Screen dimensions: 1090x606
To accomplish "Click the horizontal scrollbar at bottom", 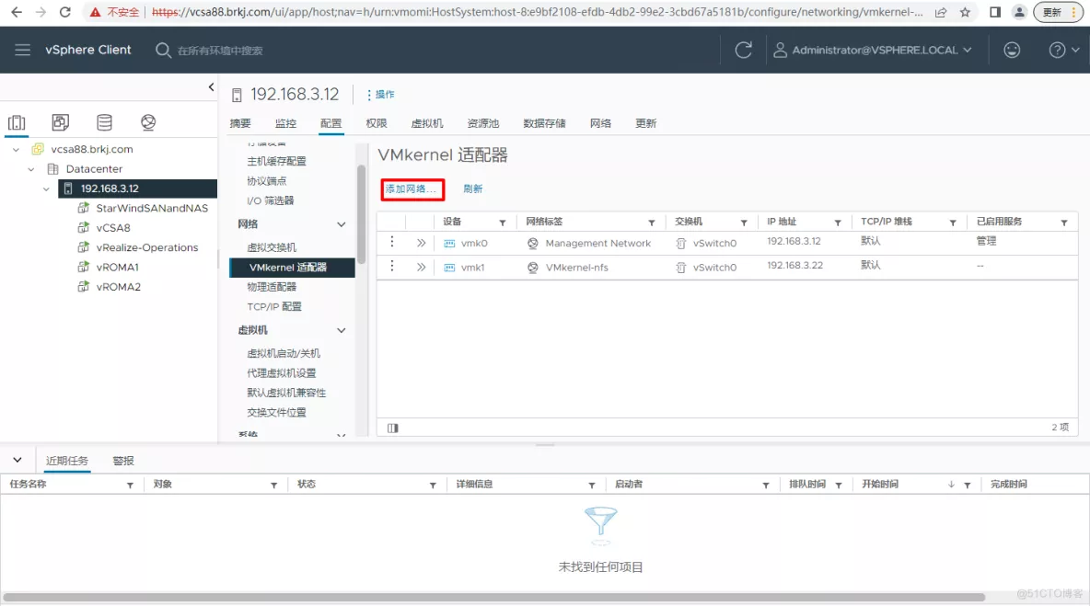I will 493,597.
